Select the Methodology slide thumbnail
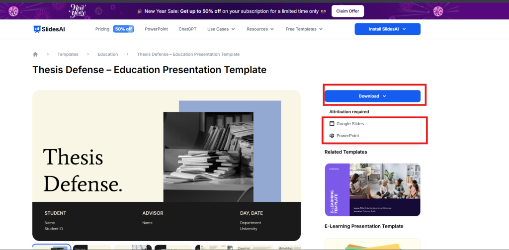 289,247
